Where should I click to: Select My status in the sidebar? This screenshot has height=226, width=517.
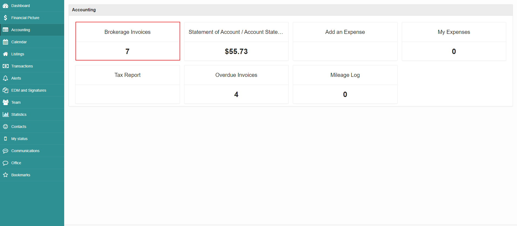[x=19, y=139]
